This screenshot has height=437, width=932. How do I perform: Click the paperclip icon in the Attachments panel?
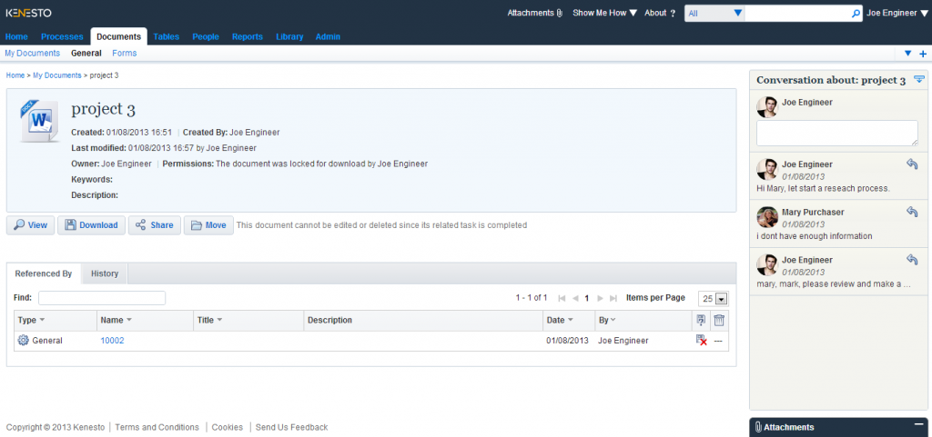758,427
